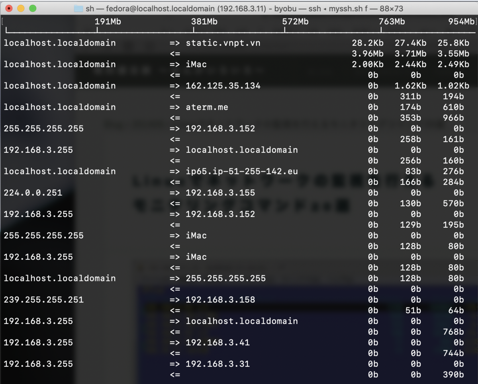Click the static.vnpt.vn host entry
Image resolution: width=478 pixels, height=384 pixels.
click(223, 43)
